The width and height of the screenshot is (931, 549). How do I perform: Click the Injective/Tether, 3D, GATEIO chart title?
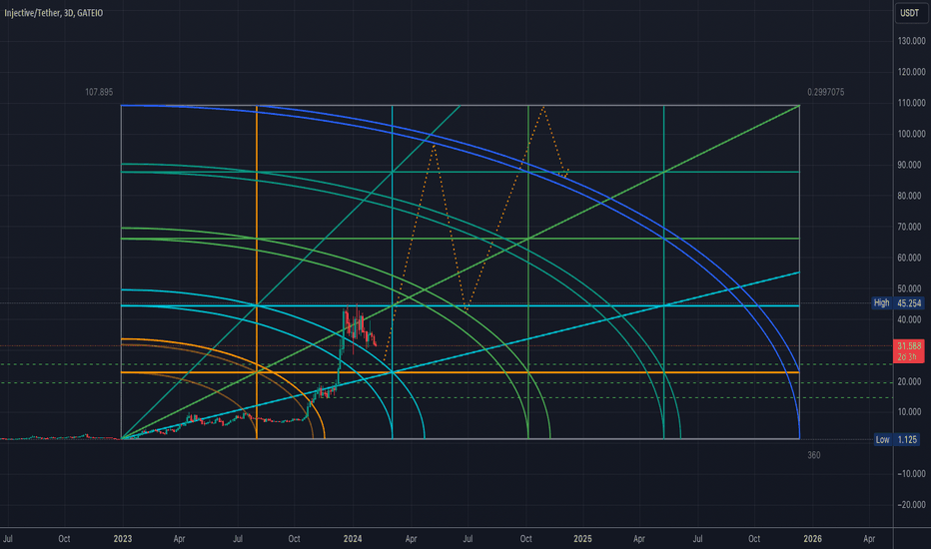click(x=53, y=13)
